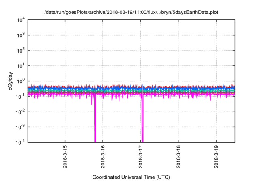
Task: Click the 10^3 y-axis tick label
Action: click(x=21, y=35)
